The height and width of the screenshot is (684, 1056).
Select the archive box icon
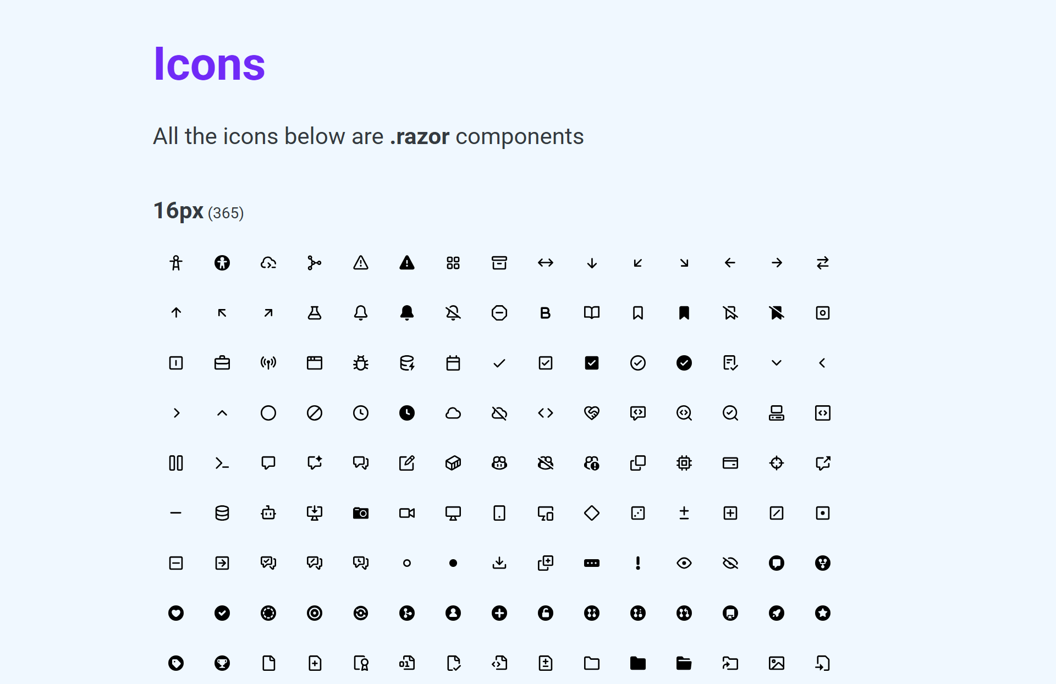[x=499, y=263]
